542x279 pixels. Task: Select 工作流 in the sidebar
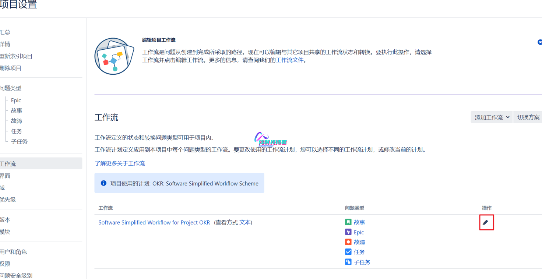(x=8, y=164)
